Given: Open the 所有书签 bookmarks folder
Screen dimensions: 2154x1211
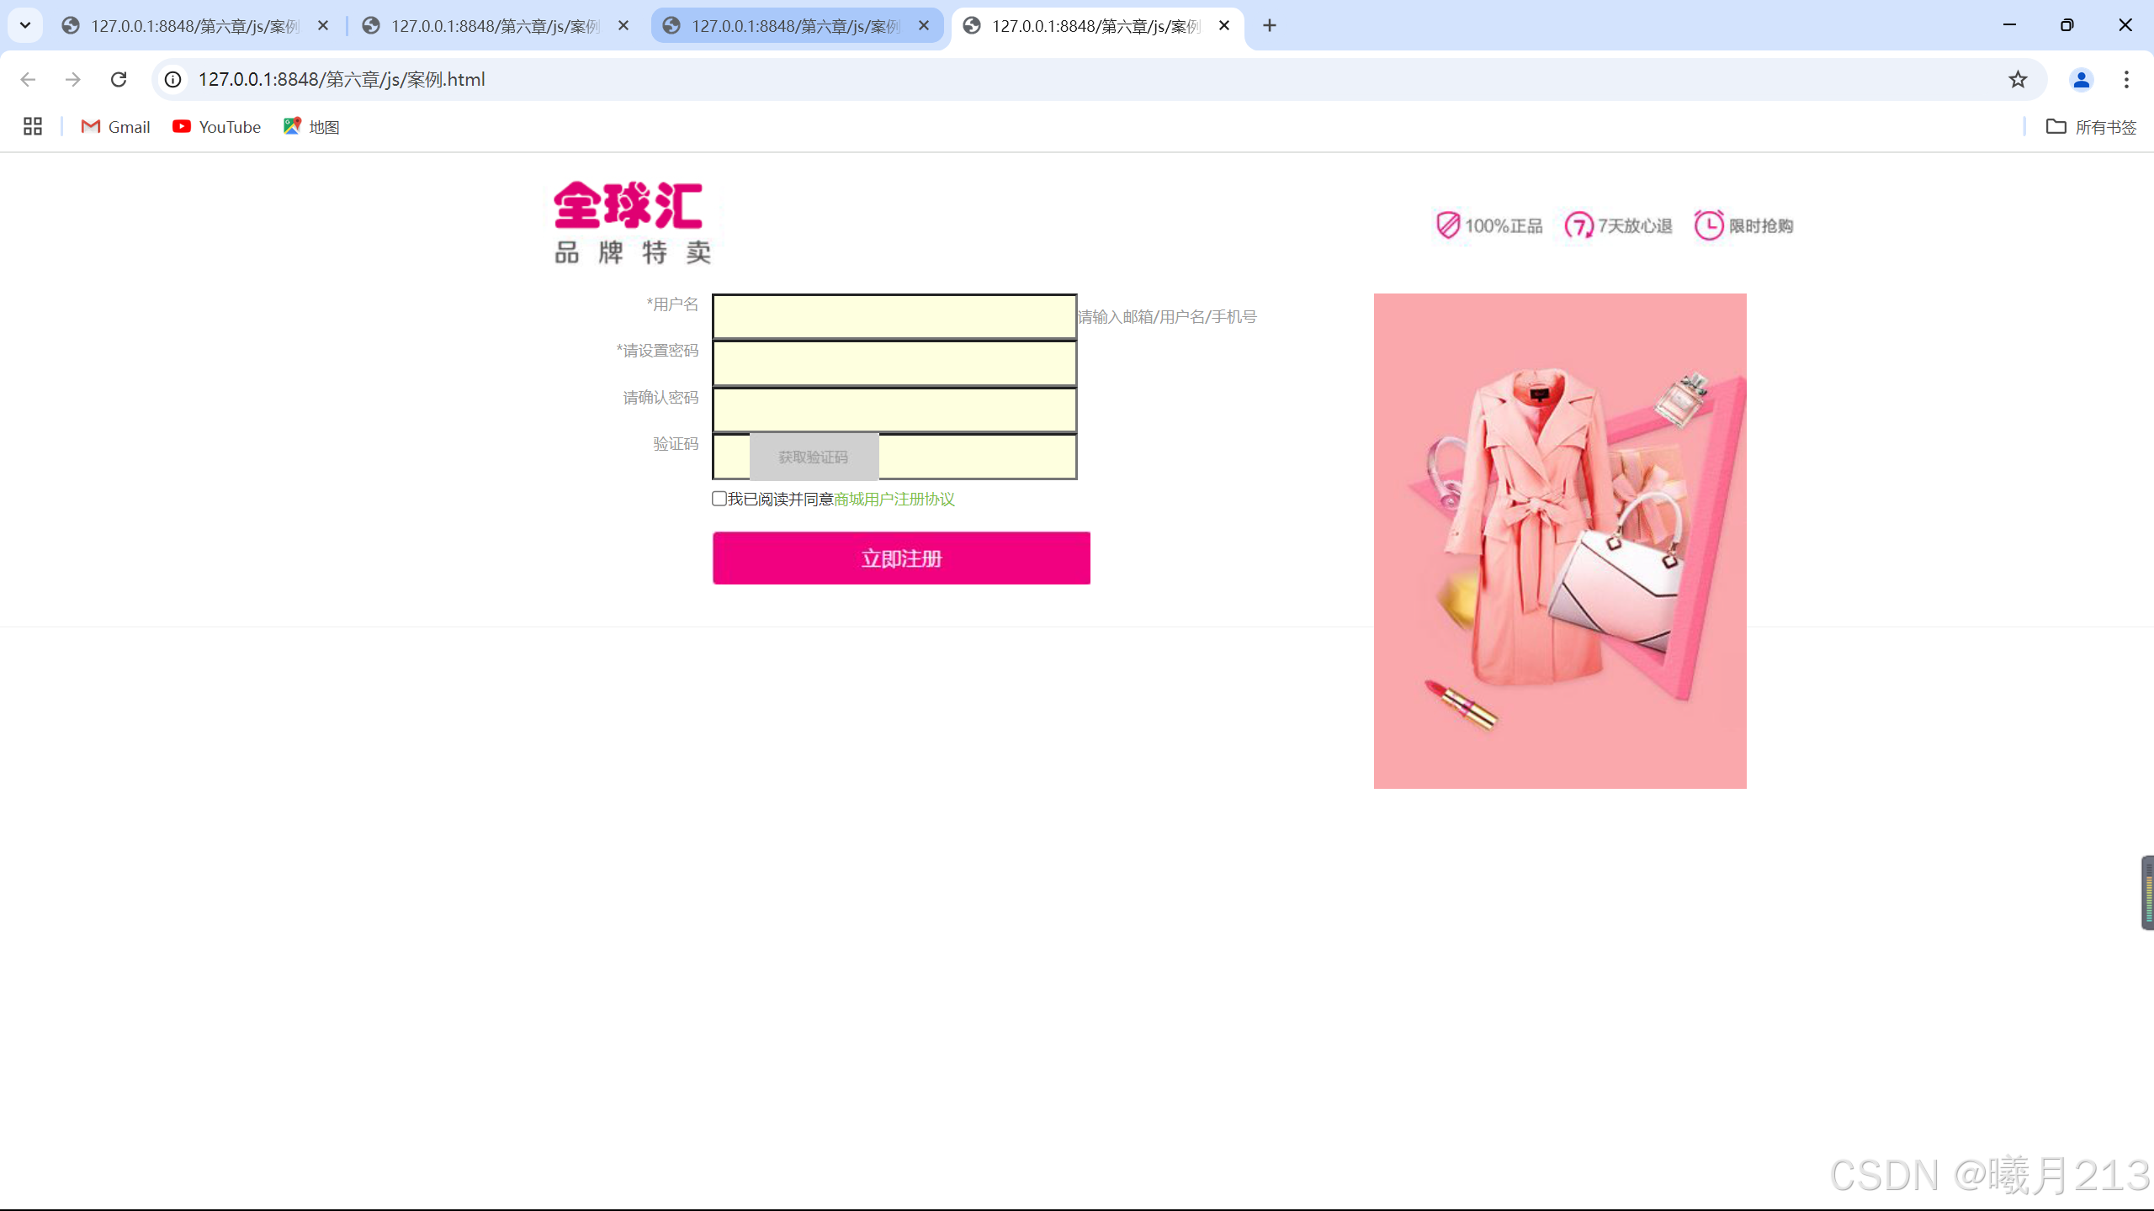Looking at the screenshot, I should point(2092,126).
